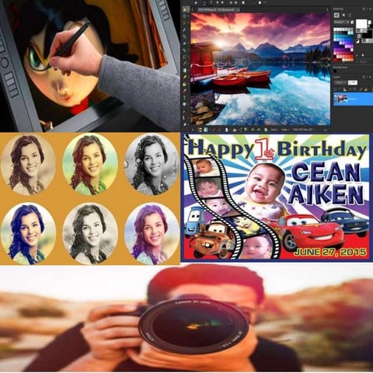The height and width of the screenshot is (373, 373).
Task: Click the color wheel icon in the Materials panel
Action: (x=343, y=15)
